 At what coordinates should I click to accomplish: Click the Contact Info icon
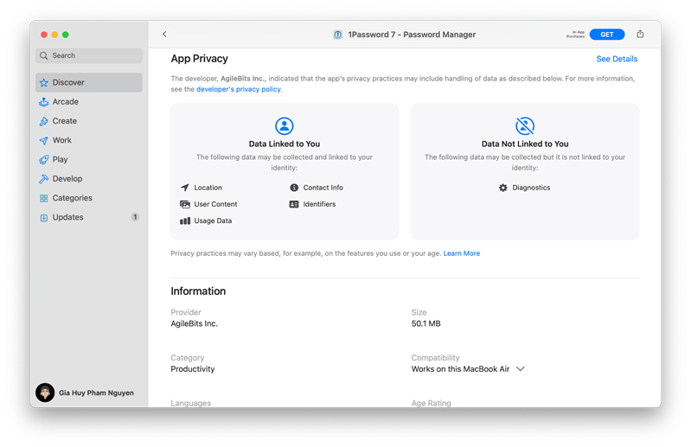click(x=294, y=188)
